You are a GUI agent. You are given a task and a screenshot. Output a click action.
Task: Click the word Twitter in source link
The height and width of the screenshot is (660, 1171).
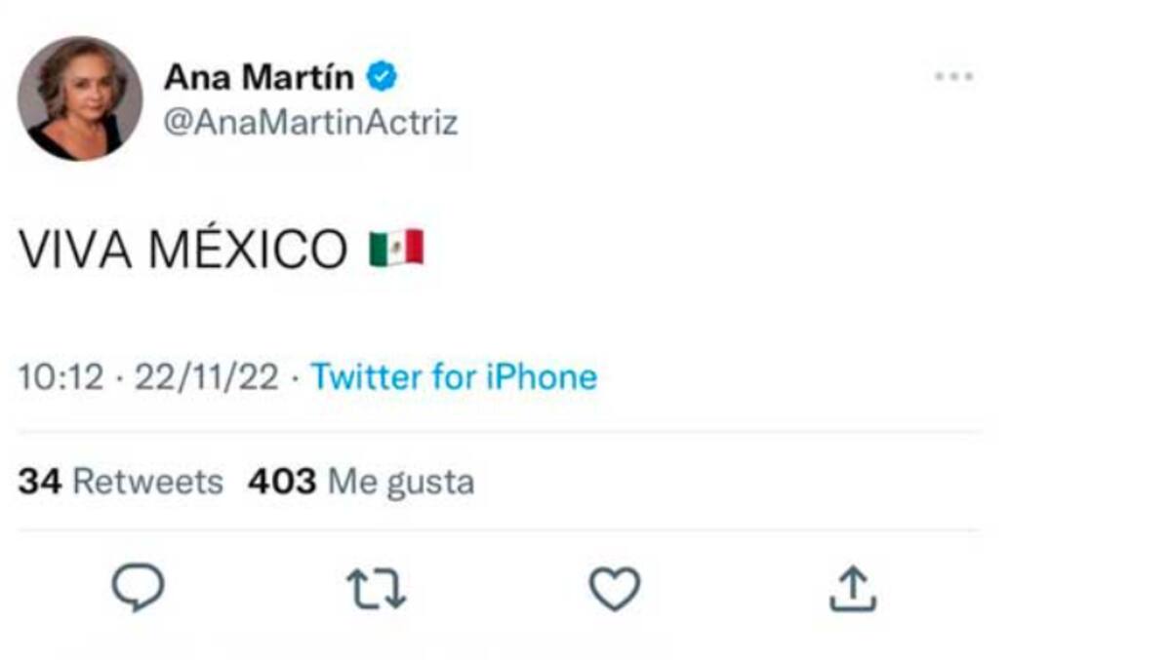(366, 377)
